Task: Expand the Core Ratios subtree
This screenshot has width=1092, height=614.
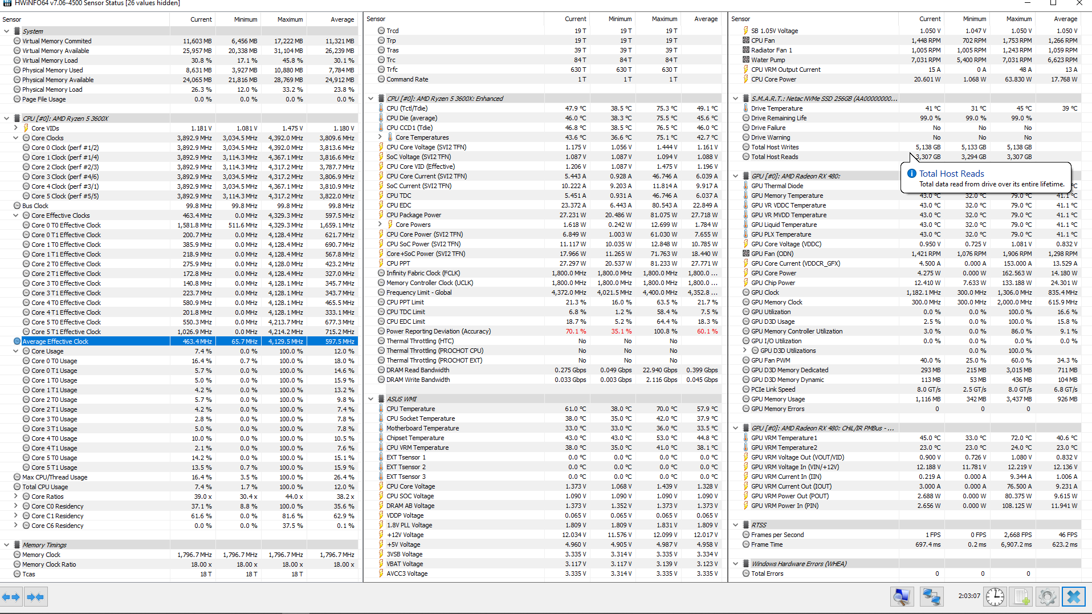Action: click(x=15, y=497)
